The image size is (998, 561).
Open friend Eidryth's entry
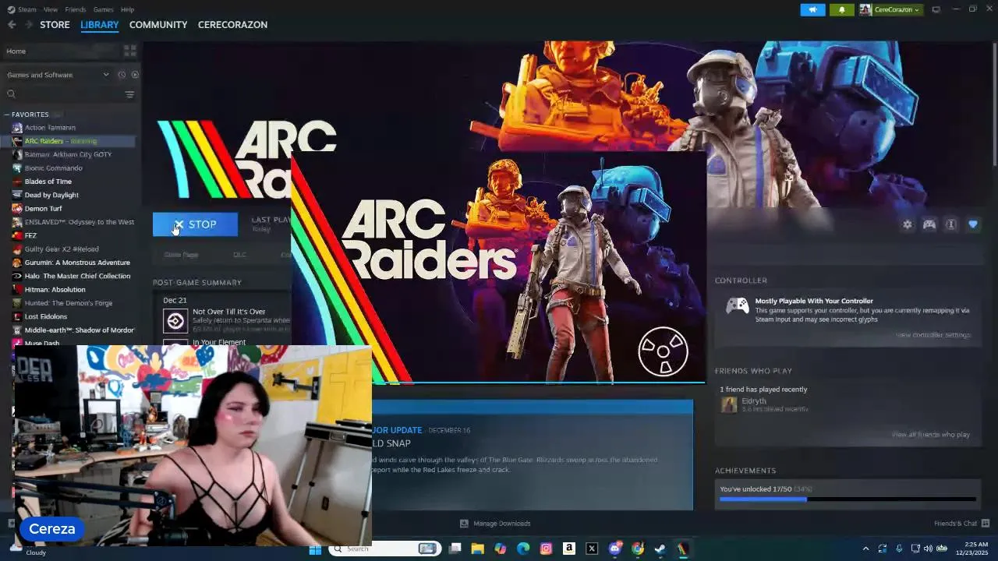tap(764, 404)
